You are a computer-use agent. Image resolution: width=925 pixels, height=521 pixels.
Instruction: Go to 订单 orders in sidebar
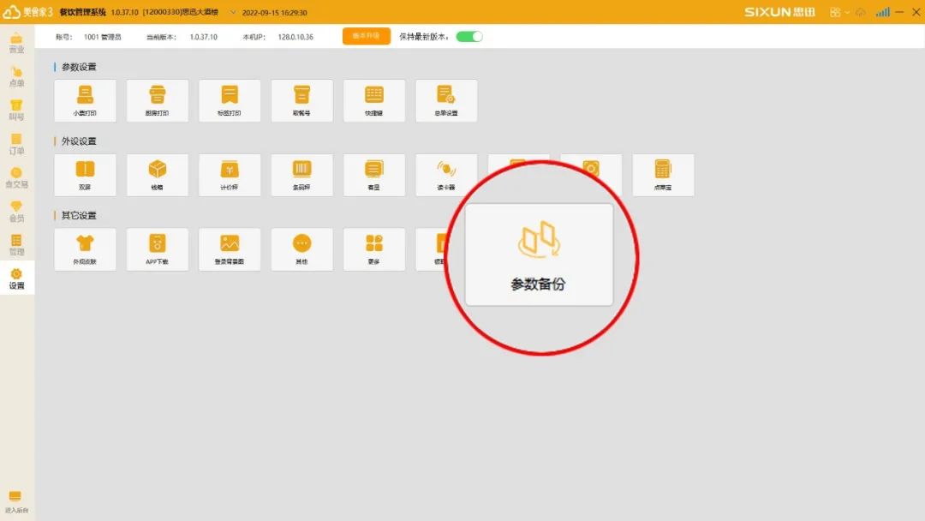click(16, 144)
